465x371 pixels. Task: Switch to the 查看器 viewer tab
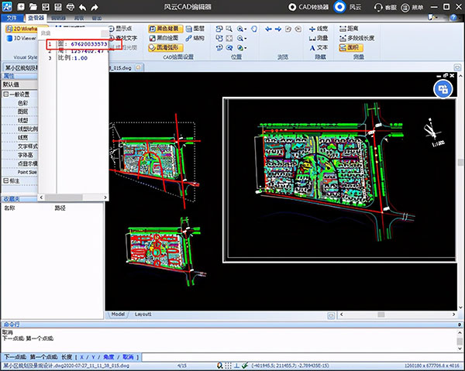tap(36, 18)
